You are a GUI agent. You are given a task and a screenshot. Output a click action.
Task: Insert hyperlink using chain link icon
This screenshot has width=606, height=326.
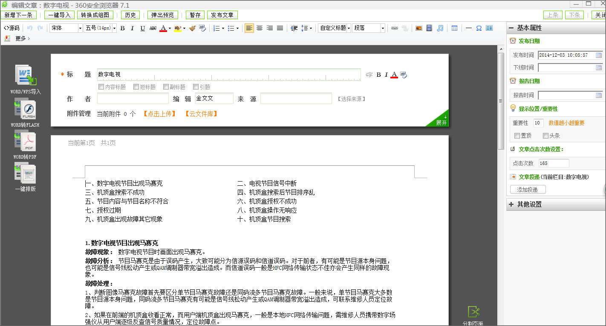(x=395, y=28)
